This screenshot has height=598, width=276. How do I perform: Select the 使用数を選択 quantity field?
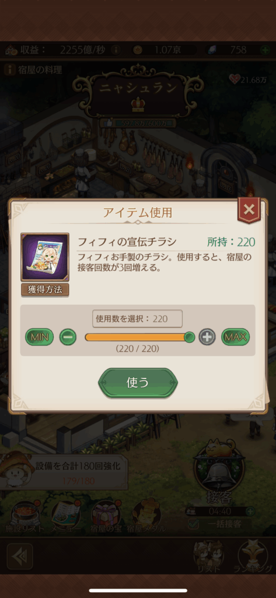137,319
